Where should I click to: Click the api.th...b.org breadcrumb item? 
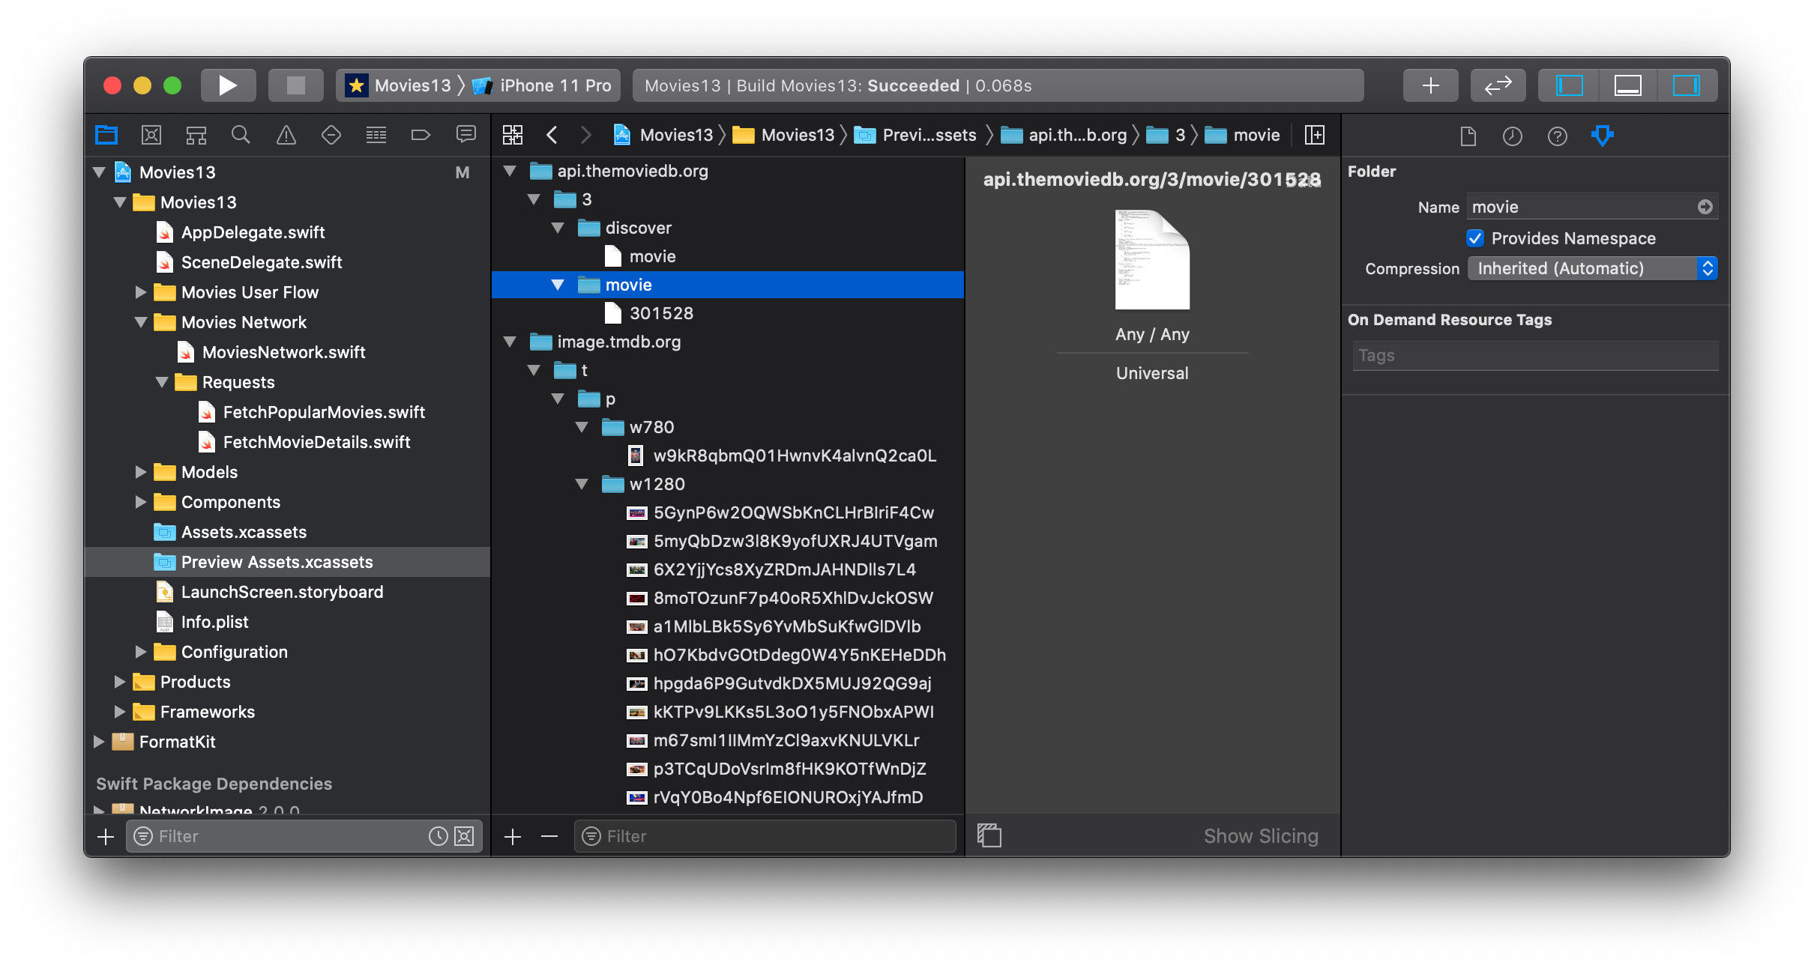click(x=1076, y=135)
